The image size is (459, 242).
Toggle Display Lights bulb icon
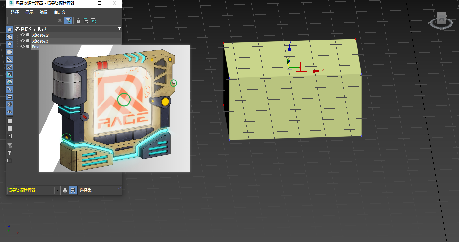tap(10, 45)
